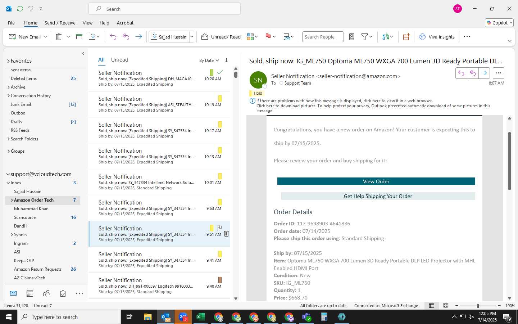Switch to Normal view layout in status bar

[432, 306]
